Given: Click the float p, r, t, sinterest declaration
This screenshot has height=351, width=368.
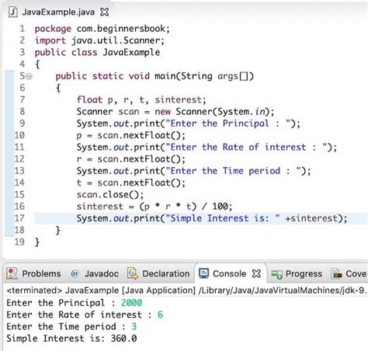Looking at the screenshot, I should click(141, 100).
